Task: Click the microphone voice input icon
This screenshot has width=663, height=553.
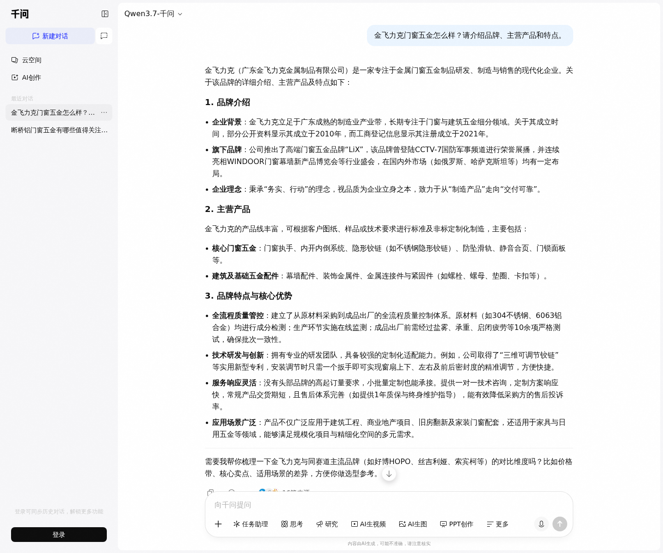Action: pos(541,524)
